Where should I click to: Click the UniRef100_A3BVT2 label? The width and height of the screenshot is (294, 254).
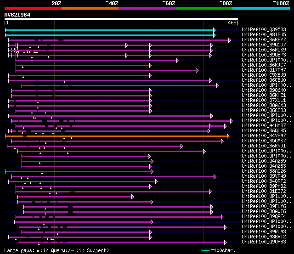tap(264, 237)
